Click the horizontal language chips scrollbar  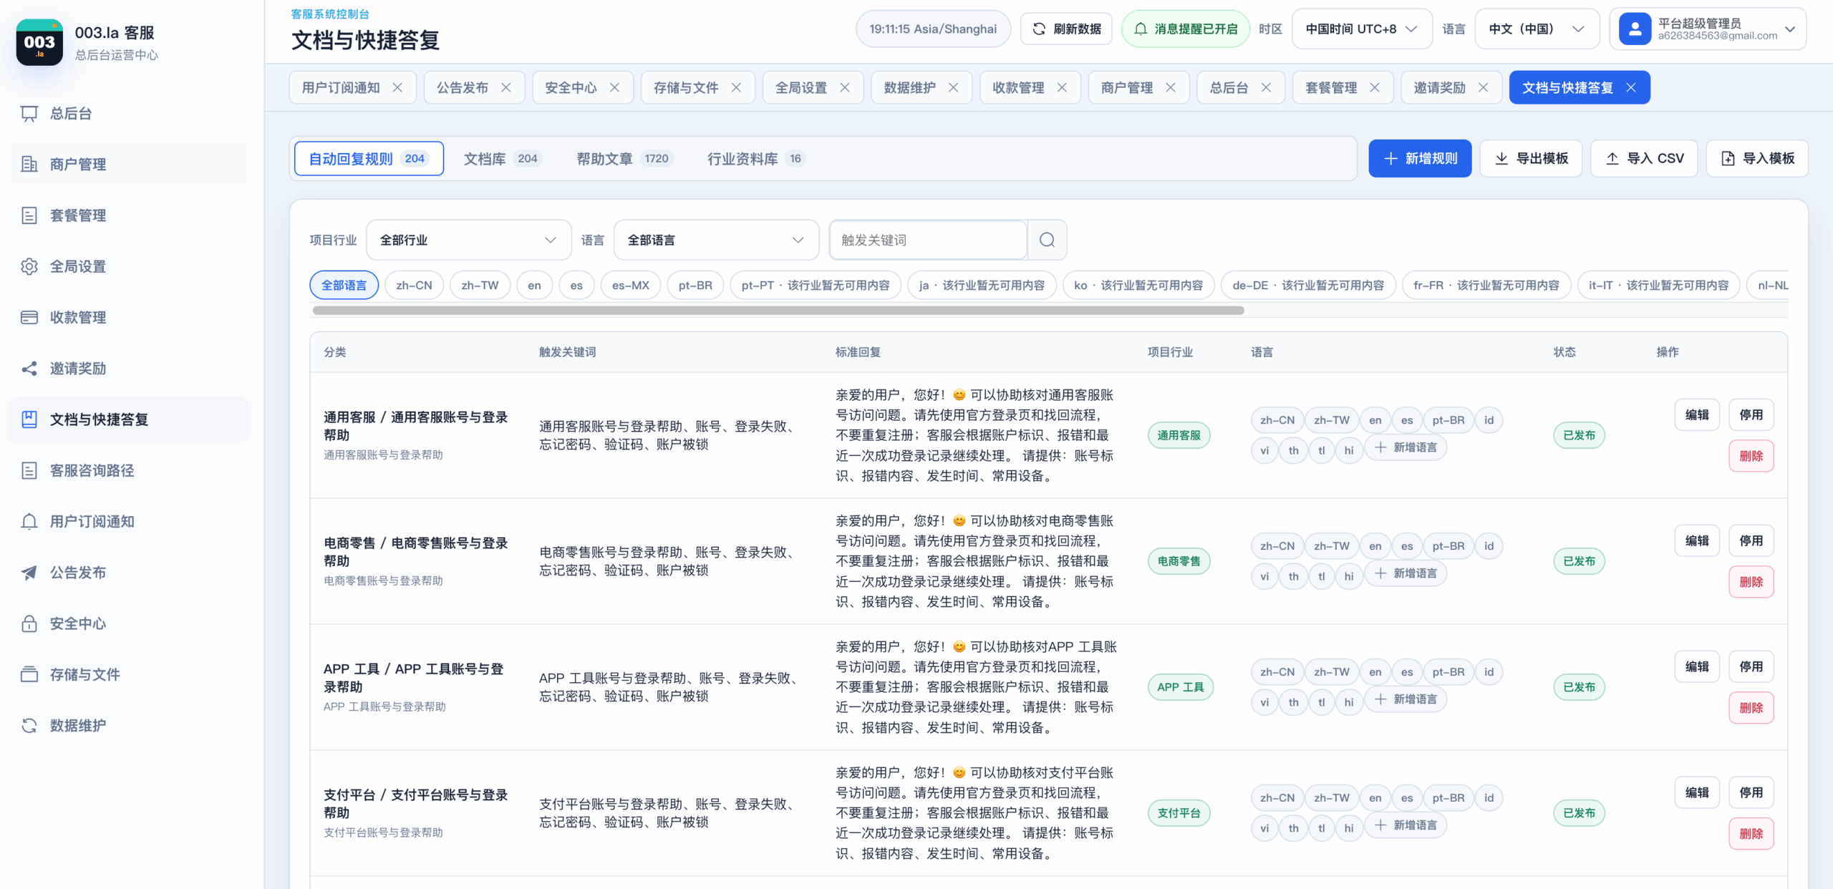(x=778, y=311)
